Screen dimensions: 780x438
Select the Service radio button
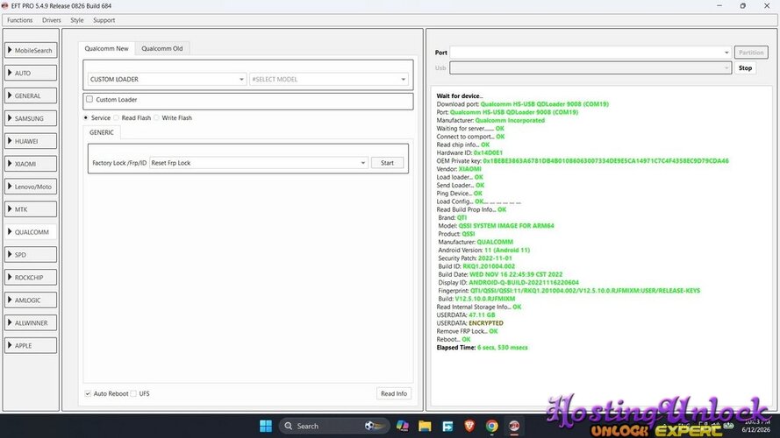point(86,117)
